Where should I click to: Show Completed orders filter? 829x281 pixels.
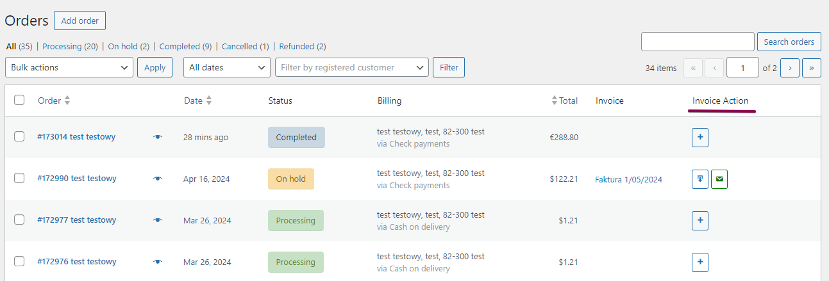[180, 47]
